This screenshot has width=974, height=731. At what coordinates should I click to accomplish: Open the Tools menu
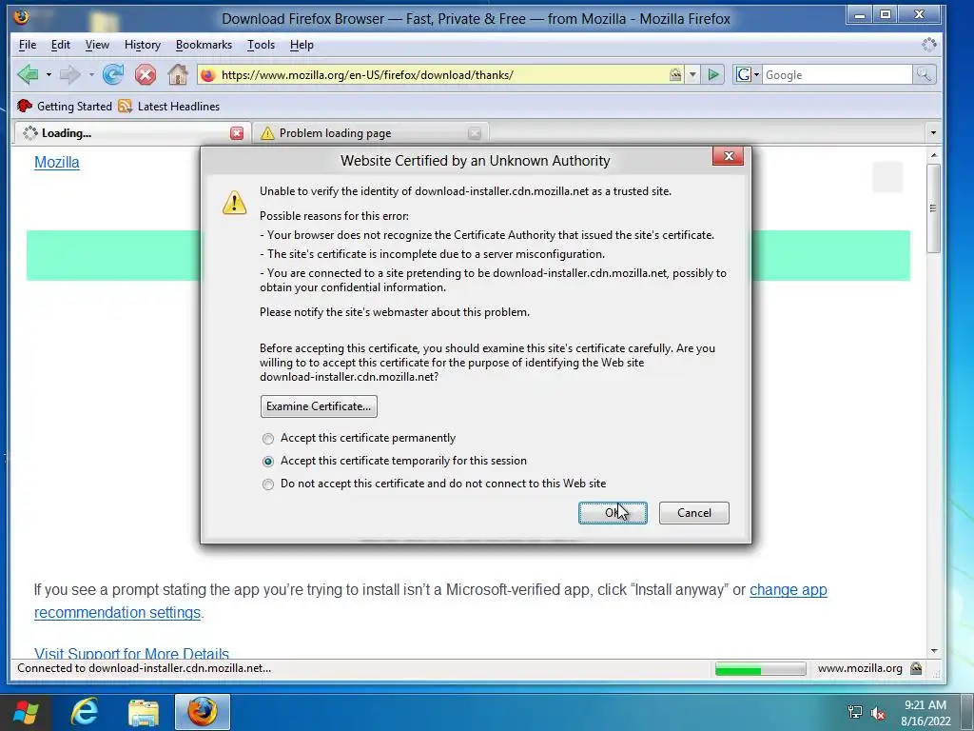point(261,45)
